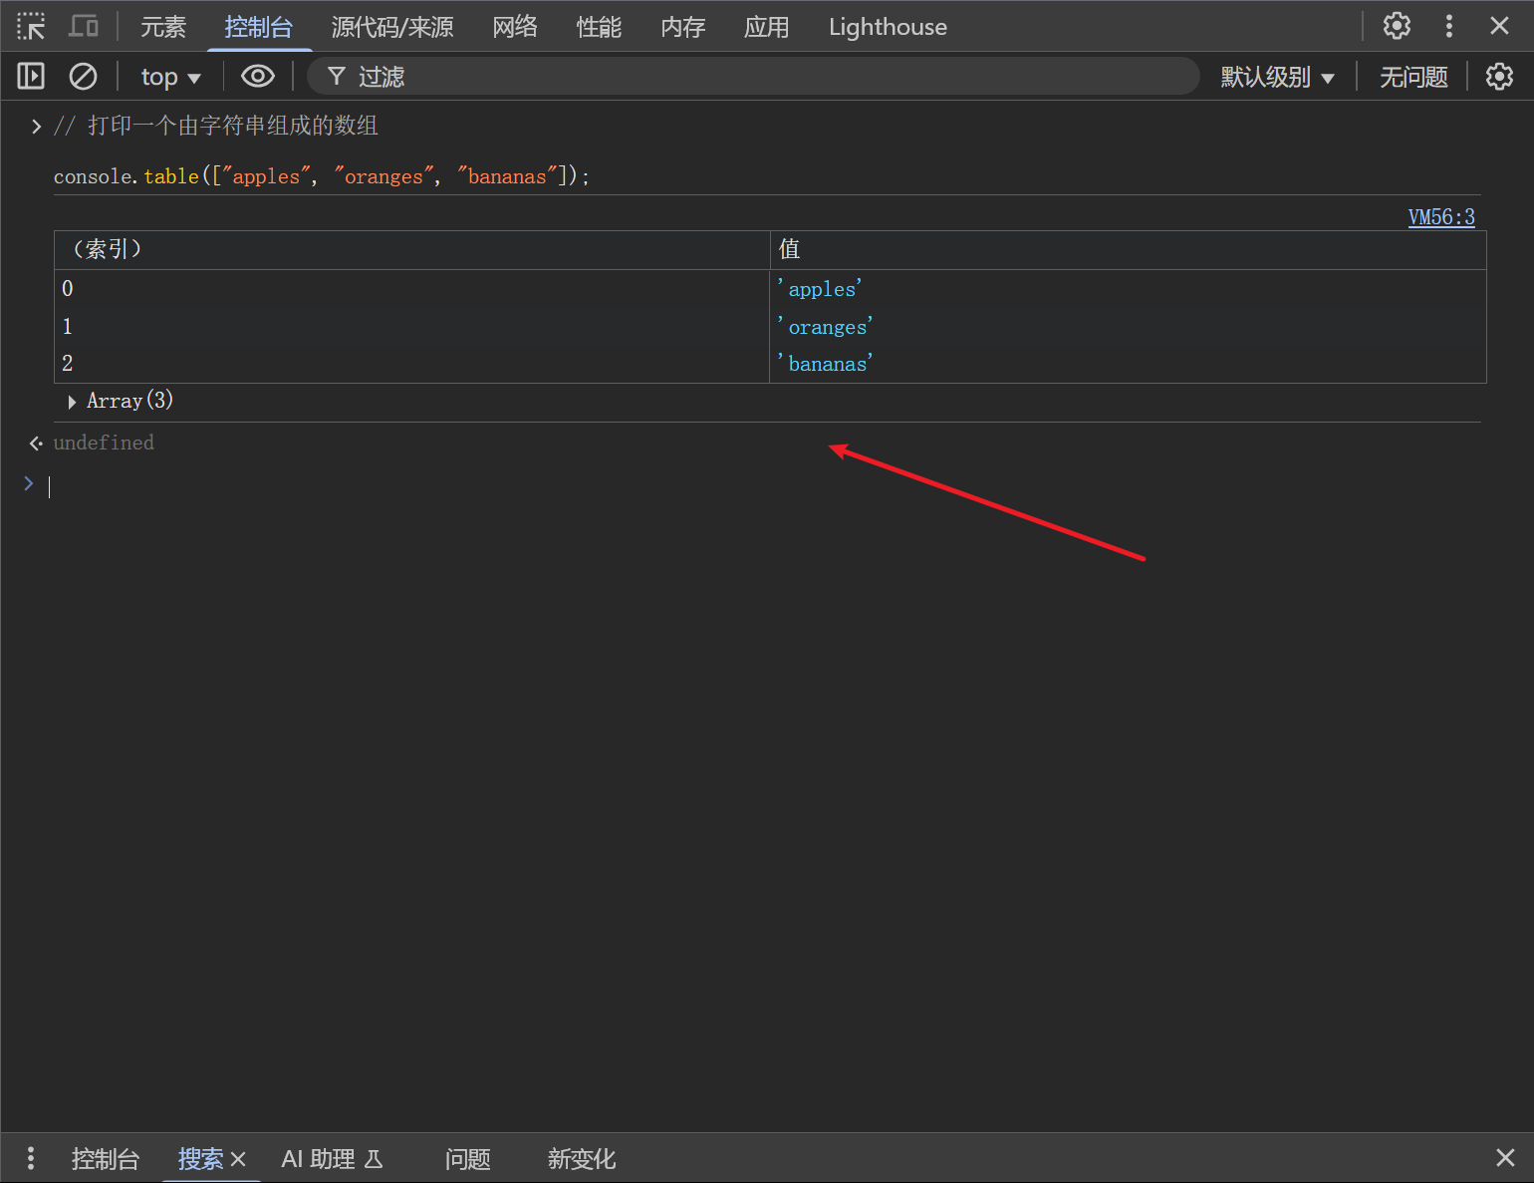The image size is (1534, 1183).
Task: Clear the console with the clear icon
Action: click(x=83, y=76)
